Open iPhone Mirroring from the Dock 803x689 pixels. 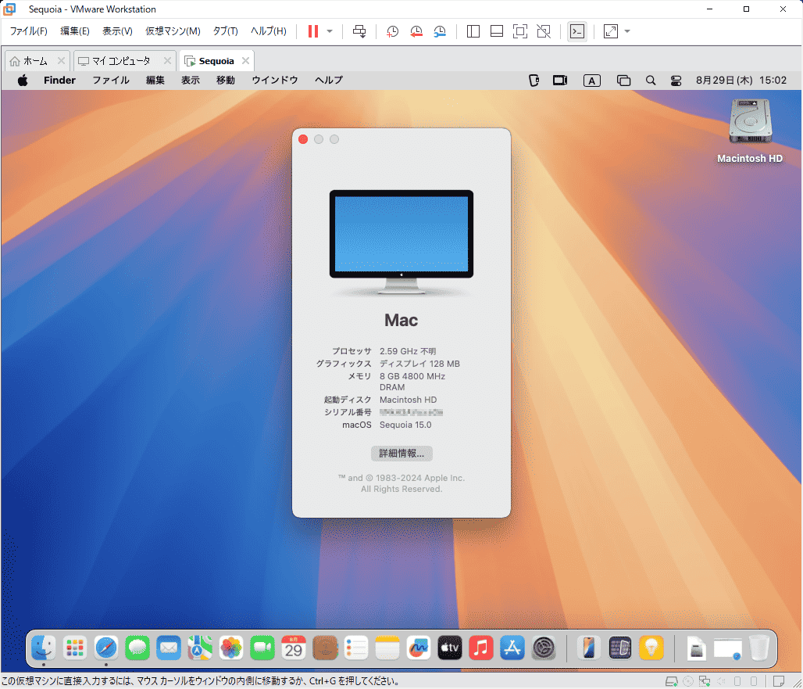(x=589, y=648)
